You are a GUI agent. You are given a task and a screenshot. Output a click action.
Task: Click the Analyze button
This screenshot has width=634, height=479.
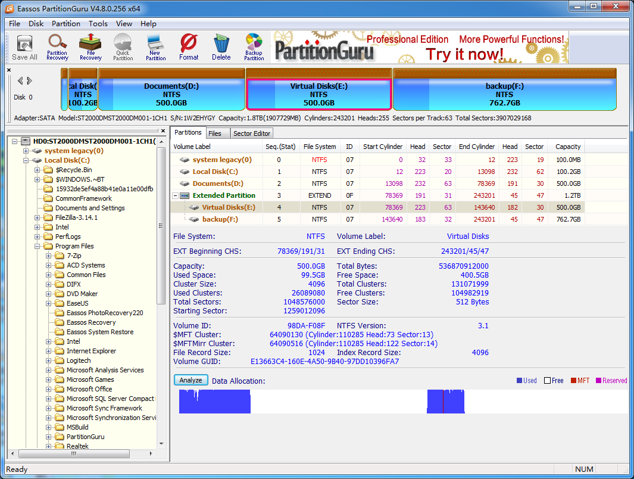click(191, 380)
